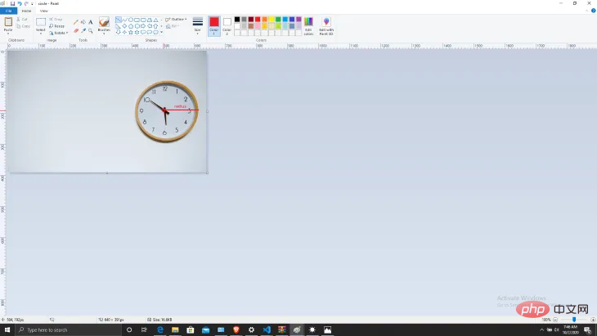This screenshot has width=597, height=336.
Task: Zoom out with the minus button
Action: [x=555, y=320]
